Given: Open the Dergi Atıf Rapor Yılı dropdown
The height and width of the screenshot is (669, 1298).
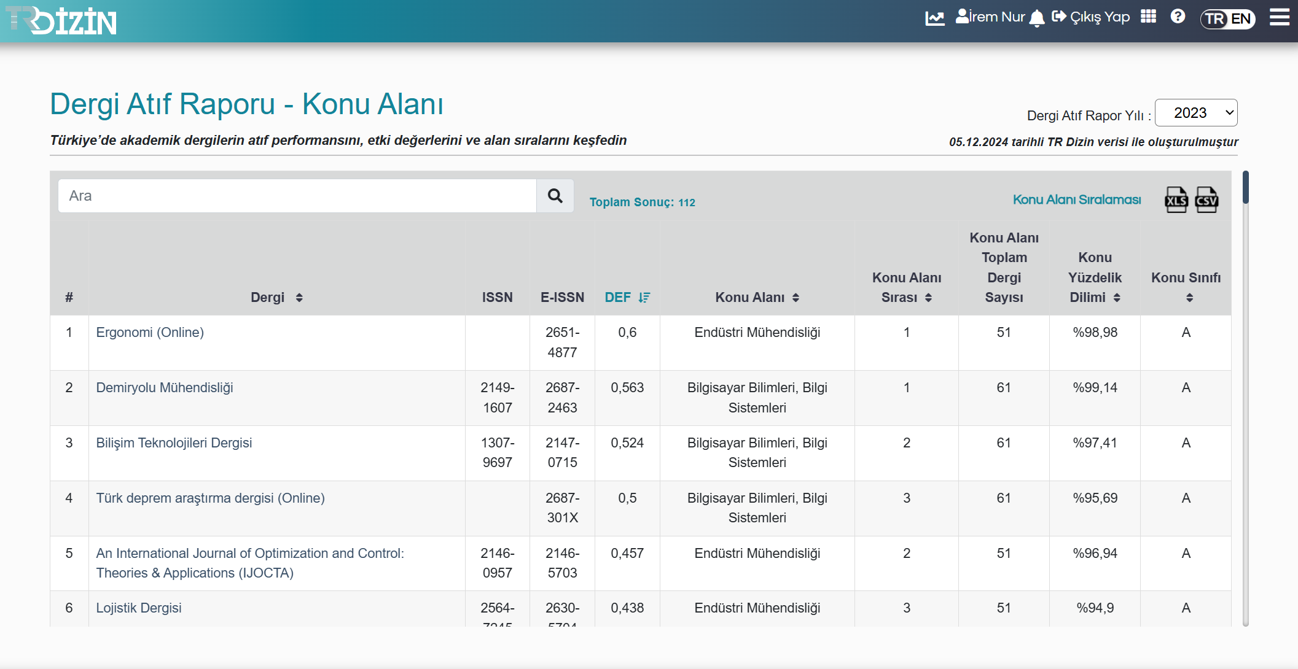Looking at the screenshot, I should pos(1195,113).
